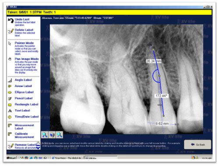Click the fit-image icon between the magnifiers
219x166 pixels.
click(52, 135)
